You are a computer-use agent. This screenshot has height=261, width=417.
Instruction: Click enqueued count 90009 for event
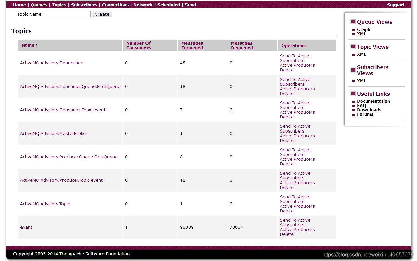click(x=187, y=227)
